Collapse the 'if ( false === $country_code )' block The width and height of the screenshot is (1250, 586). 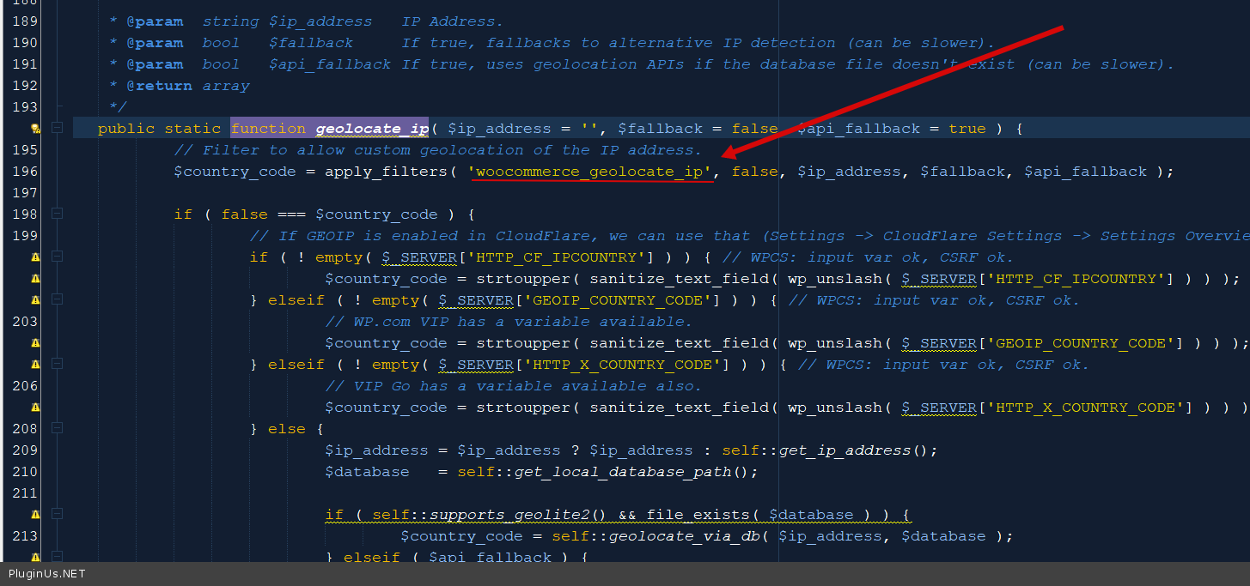point(57,214)
